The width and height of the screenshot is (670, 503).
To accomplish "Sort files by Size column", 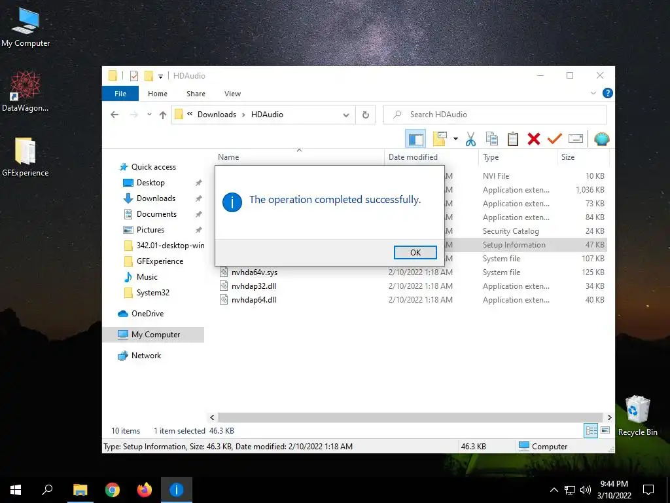I will click(568, 157).
